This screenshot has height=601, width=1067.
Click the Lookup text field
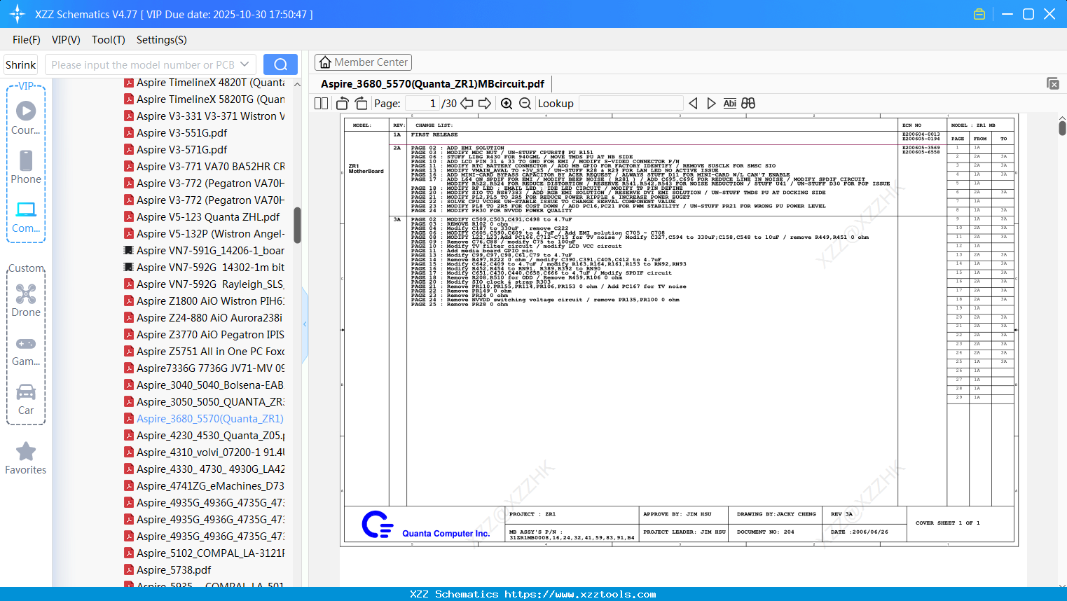631,104
